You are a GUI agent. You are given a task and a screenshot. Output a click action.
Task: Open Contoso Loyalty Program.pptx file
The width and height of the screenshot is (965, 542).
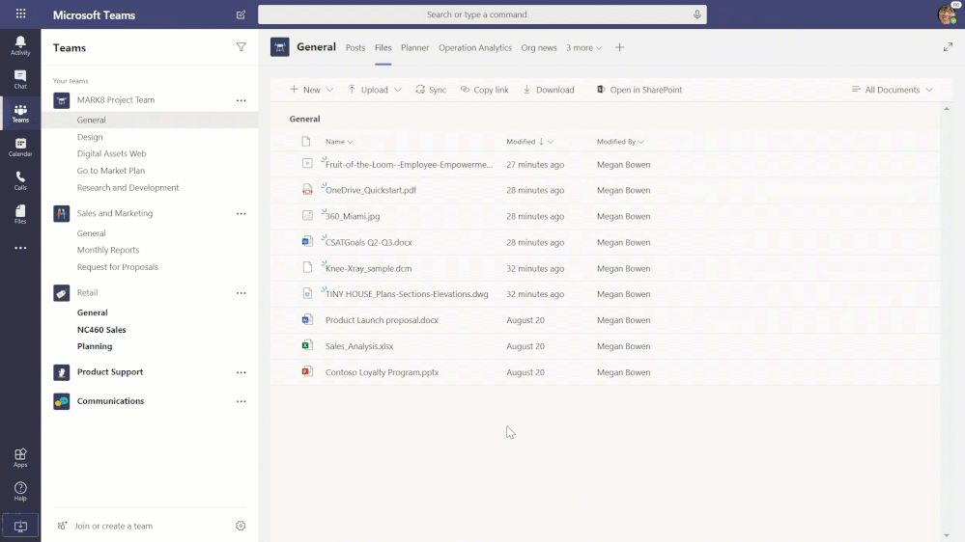383,372
